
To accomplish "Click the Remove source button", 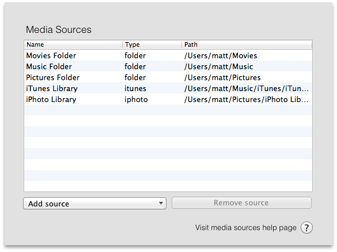I will pos(241,203).
